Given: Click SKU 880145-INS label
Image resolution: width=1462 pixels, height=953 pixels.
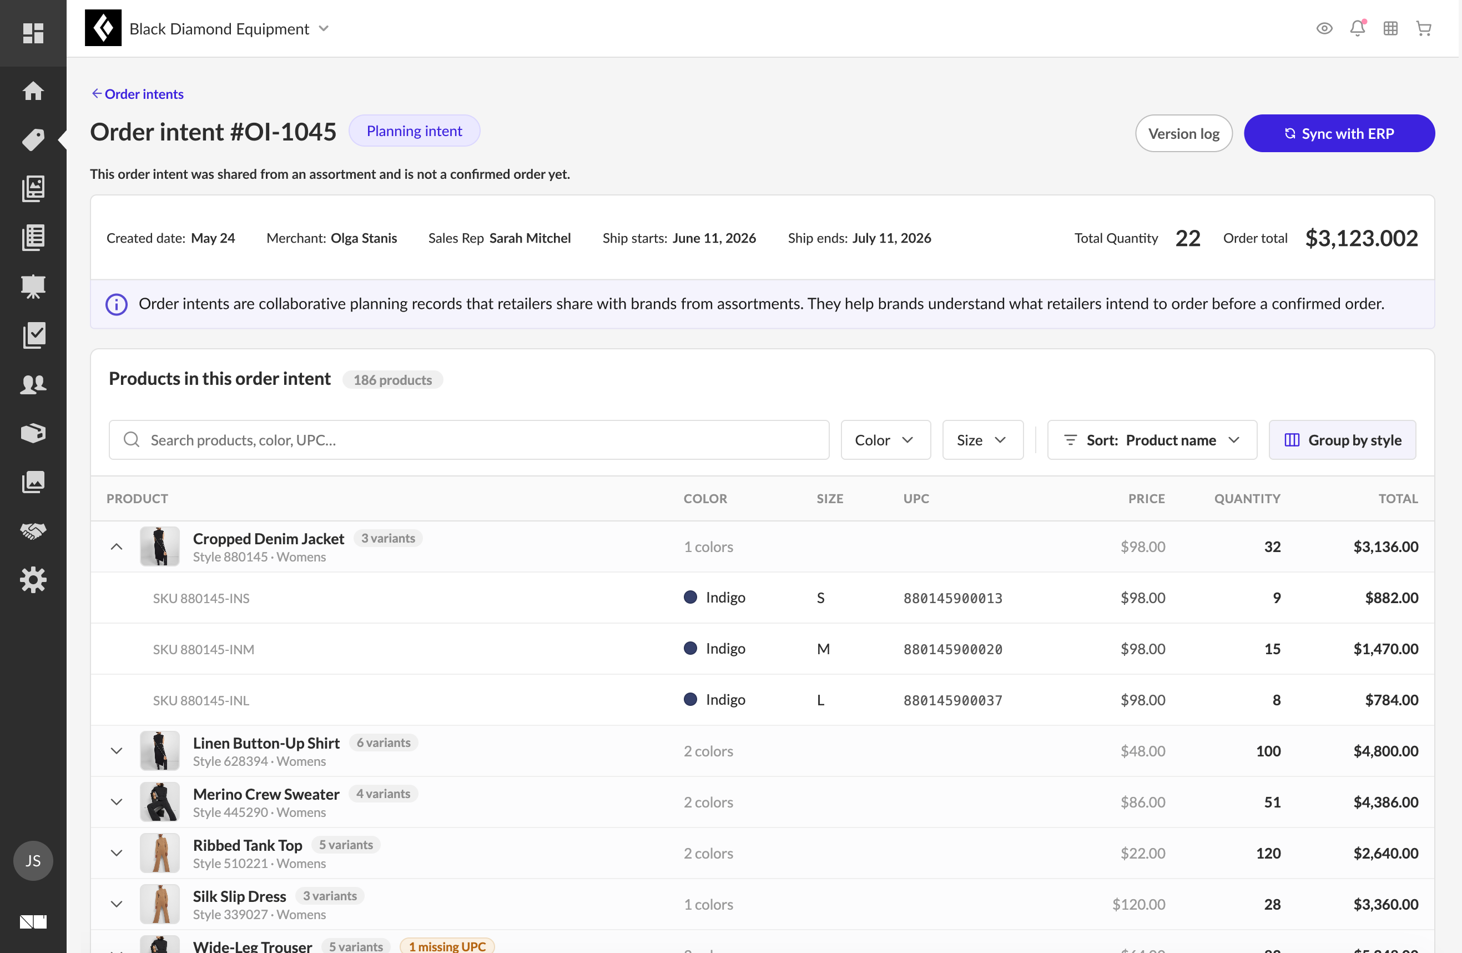Looking at the screenshot, I should (x=201, y=598).
